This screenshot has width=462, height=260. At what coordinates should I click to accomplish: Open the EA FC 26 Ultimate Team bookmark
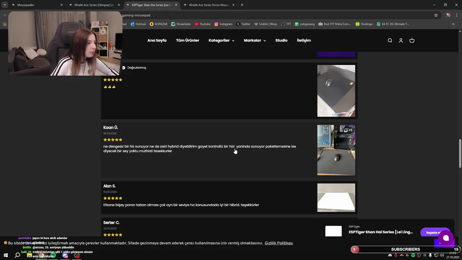point(393,24)
